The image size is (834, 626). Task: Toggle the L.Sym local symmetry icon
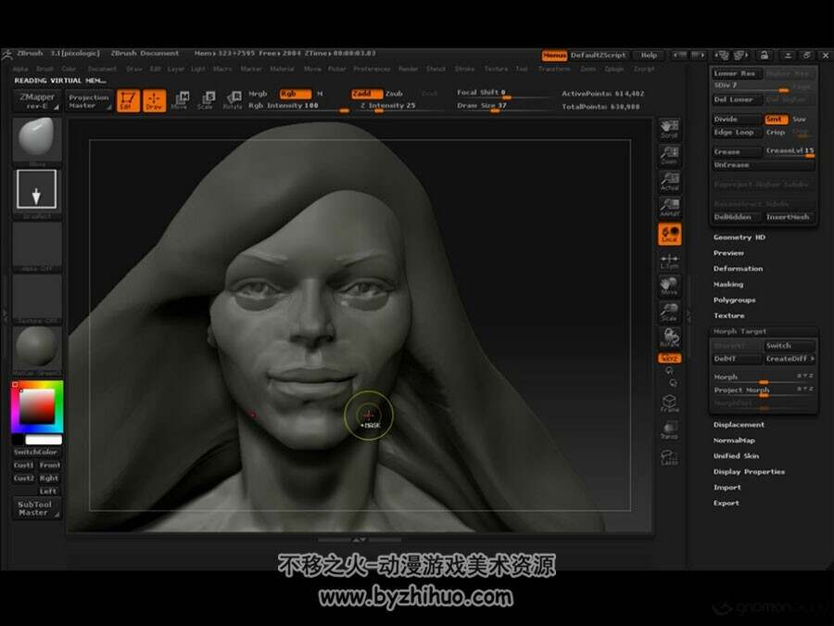[x=669, y=261]
